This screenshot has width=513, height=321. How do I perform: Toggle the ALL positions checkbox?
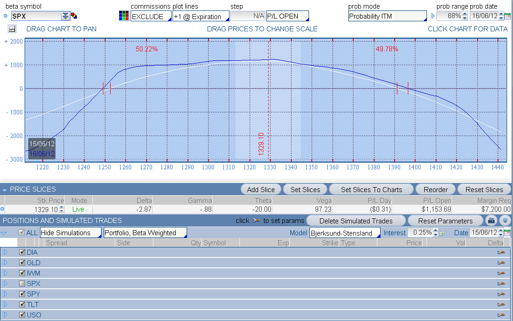point(22,232)
